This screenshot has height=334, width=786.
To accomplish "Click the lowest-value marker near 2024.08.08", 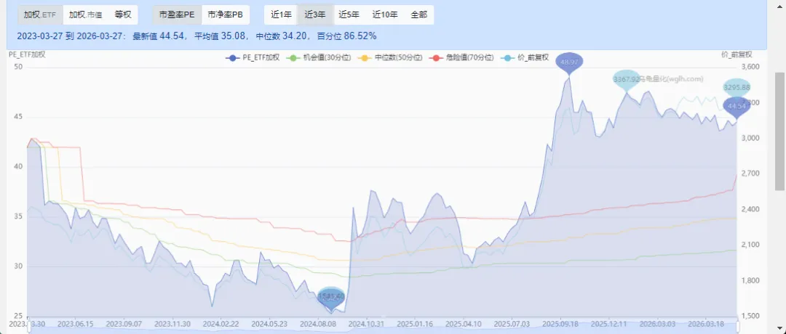I will [331, 297].
